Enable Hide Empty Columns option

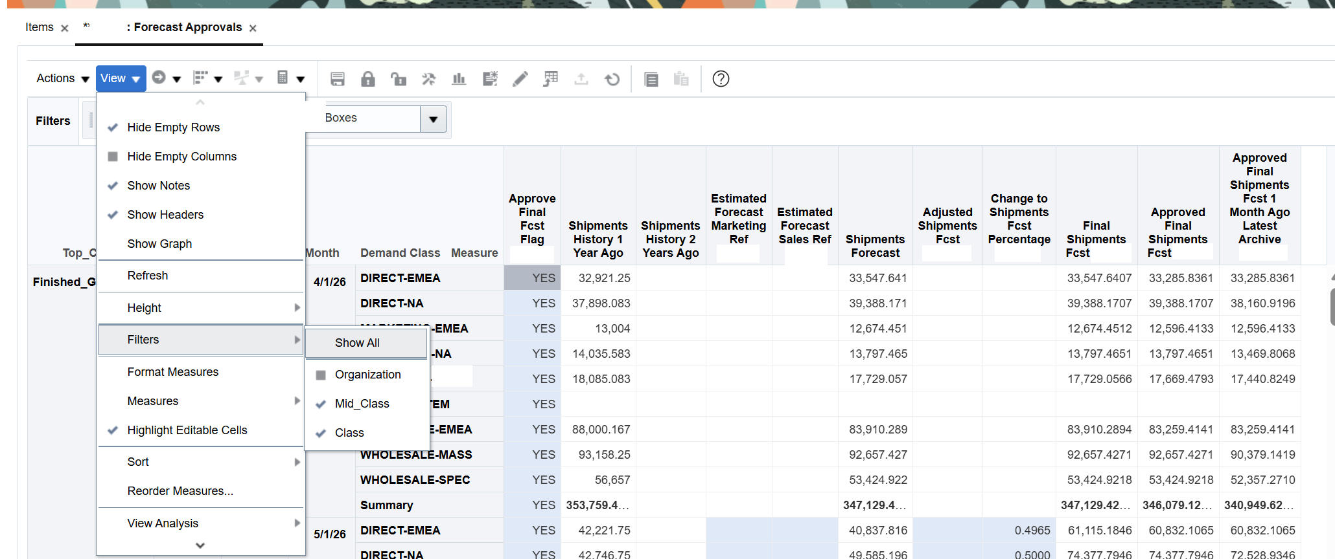(181, 157)
